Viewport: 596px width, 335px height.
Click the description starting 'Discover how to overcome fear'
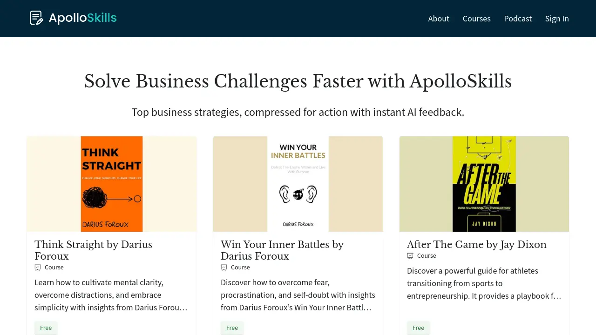coord(298,295)
